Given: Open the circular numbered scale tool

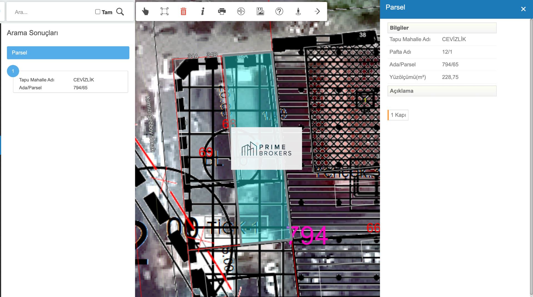Looking at the screenshot, I should 241,11.
